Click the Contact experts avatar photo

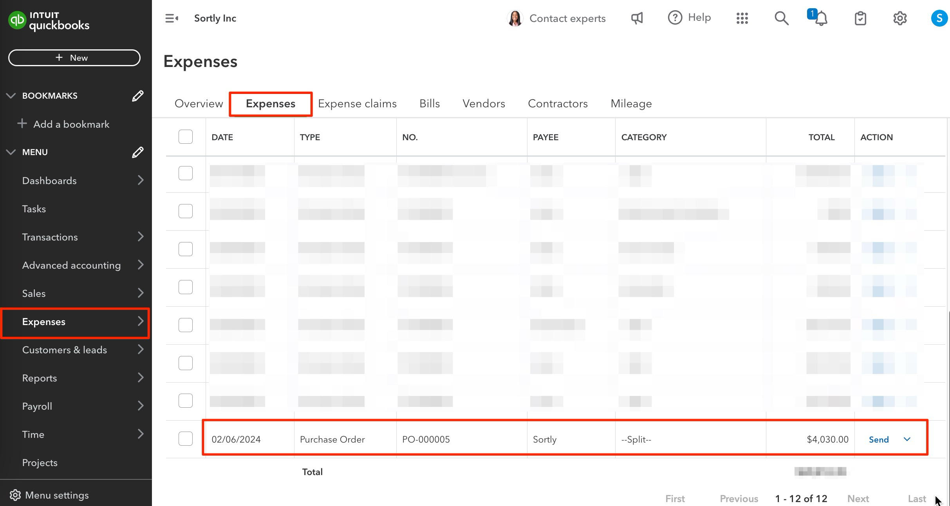click(x=515, y=18)
